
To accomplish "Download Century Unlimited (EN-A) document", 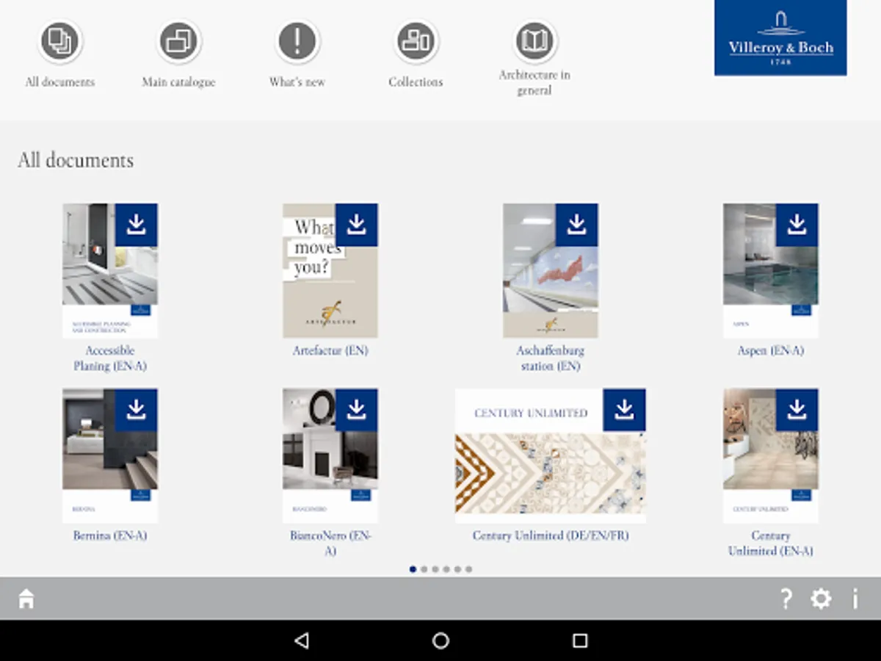I will pyautogui.click(x=797, y=410).
